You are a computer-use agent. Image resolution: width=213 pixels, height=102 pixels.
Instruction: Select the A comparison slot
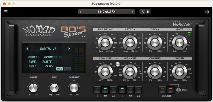click(x=143, y=12)
